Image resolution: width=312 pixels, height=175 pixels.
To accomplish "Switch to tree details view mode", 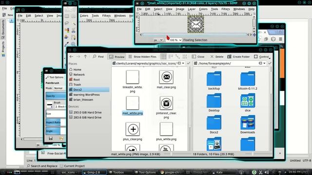I will tap(177, 57).
